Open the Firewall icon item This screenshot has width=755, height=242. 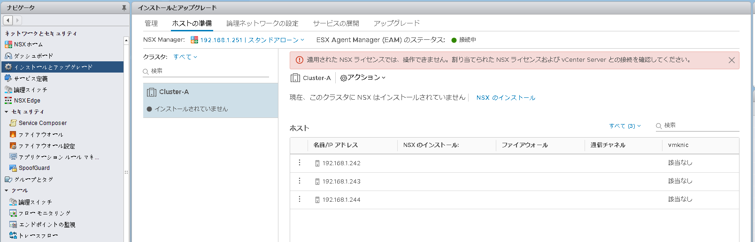13,134
